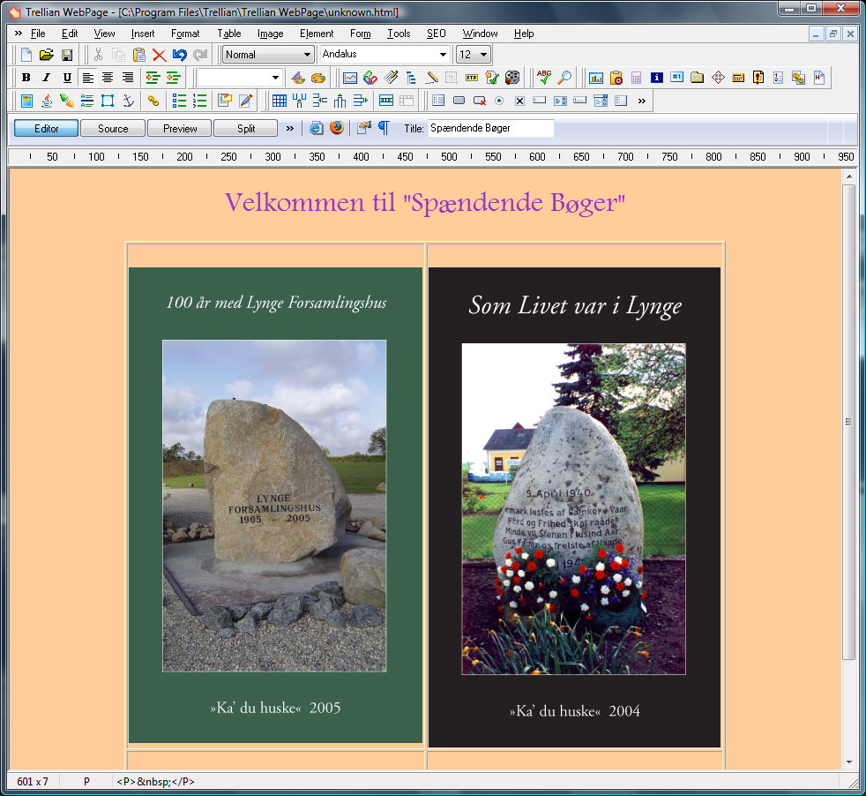Preview page in Firefox browser icon
Screen dimensions: 866x796
coord(337,128)
